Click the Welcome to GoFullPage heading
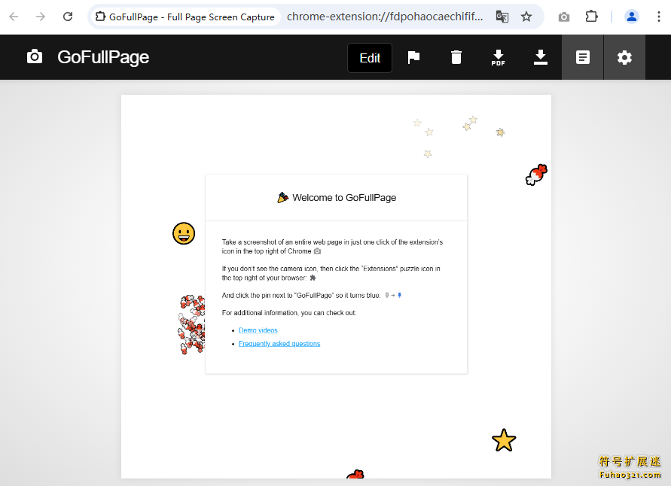Image resolution: width=671 pixels, height=486 pixels. click(x=337, y=197)
